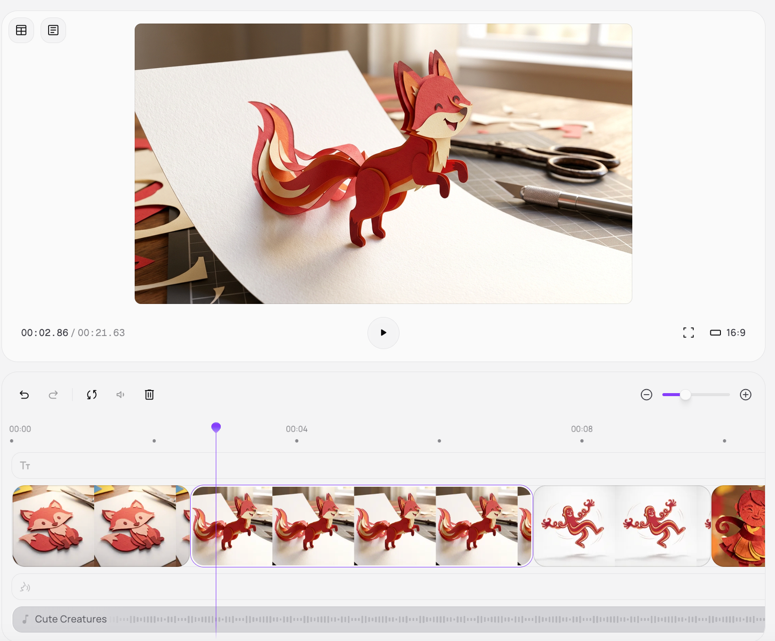Click the purple playhead marker
The width and height of the screenshot is (775, 641).
(216, 427)
